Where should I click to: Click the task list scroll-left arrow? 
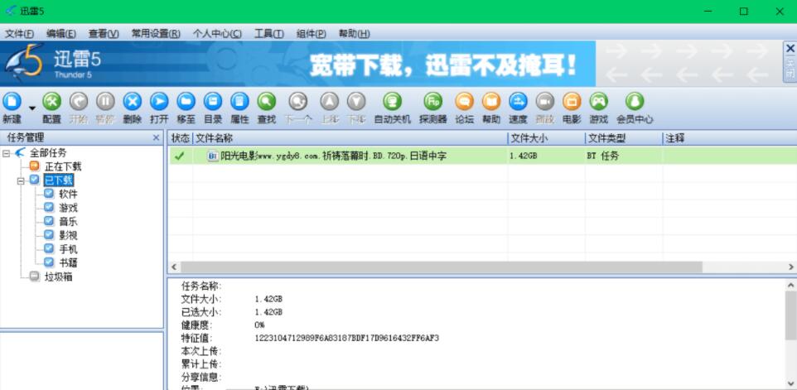click(x=174, y=267)
